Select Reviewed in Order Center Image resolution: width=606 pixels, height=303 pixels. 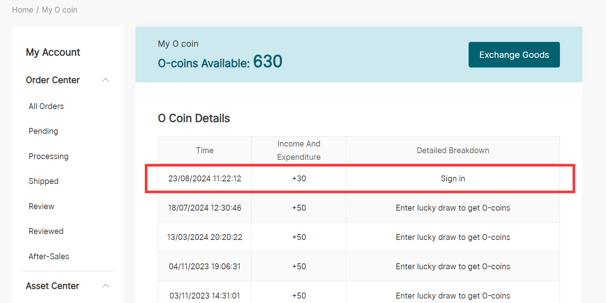coord(46,231)
